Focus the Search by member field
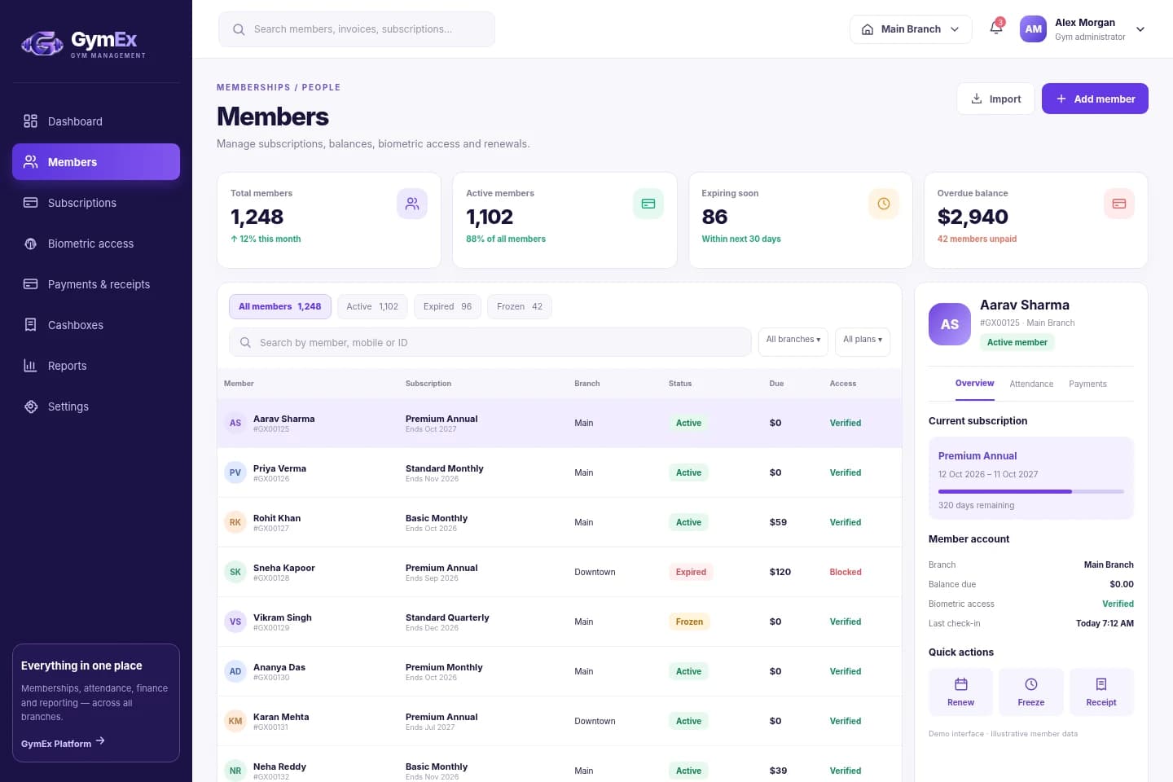Image resolution: width=1173 pixels, height=782 pixels. (x=490, y=342)
